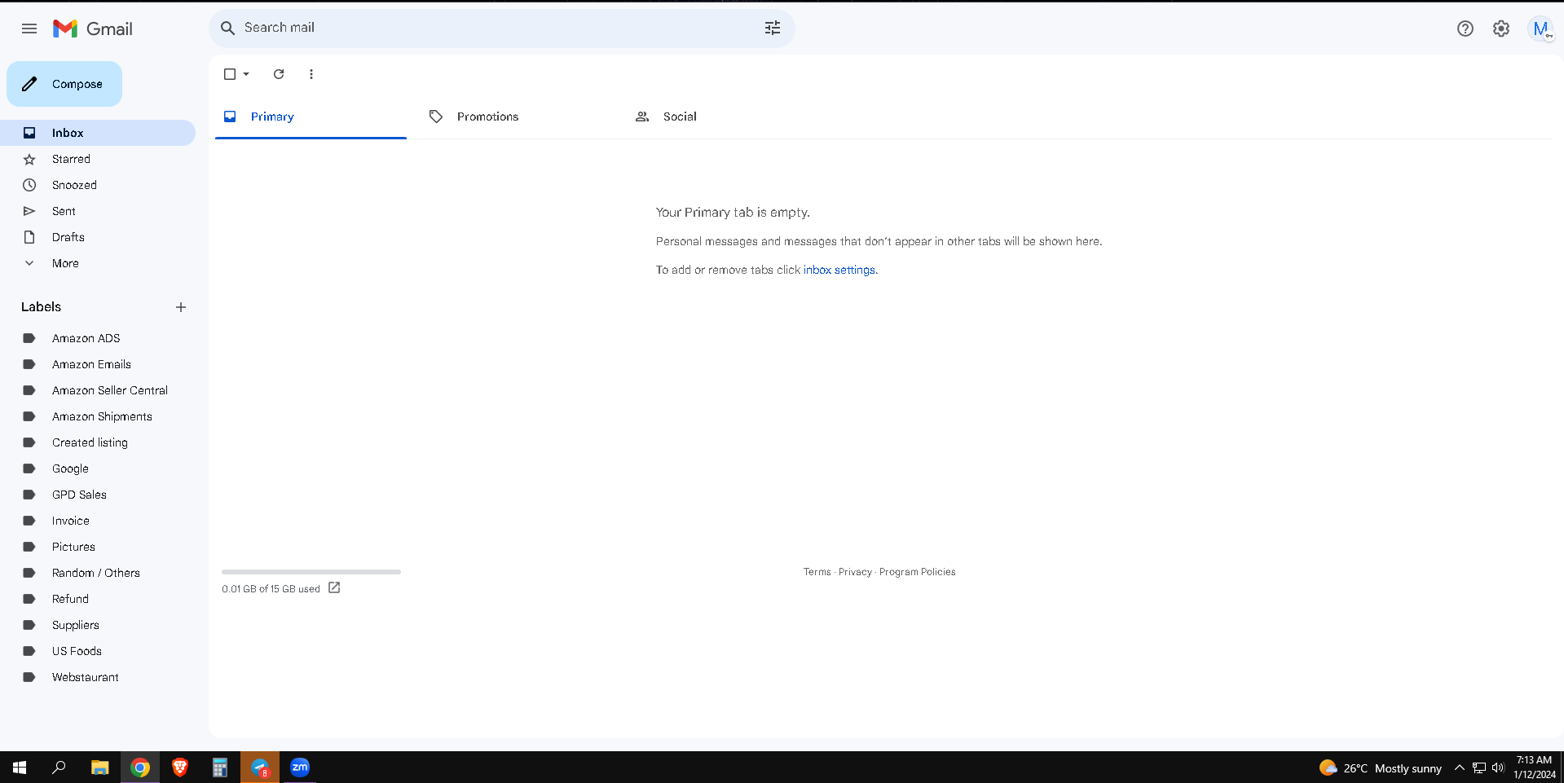1564x783 pixels.
Task: Open Google storage management link icon
Action: coord(334,587)
